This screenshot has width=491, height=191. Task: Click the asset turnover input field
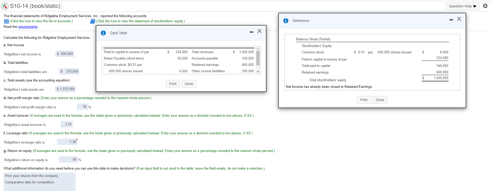click(x=67, y=124)
